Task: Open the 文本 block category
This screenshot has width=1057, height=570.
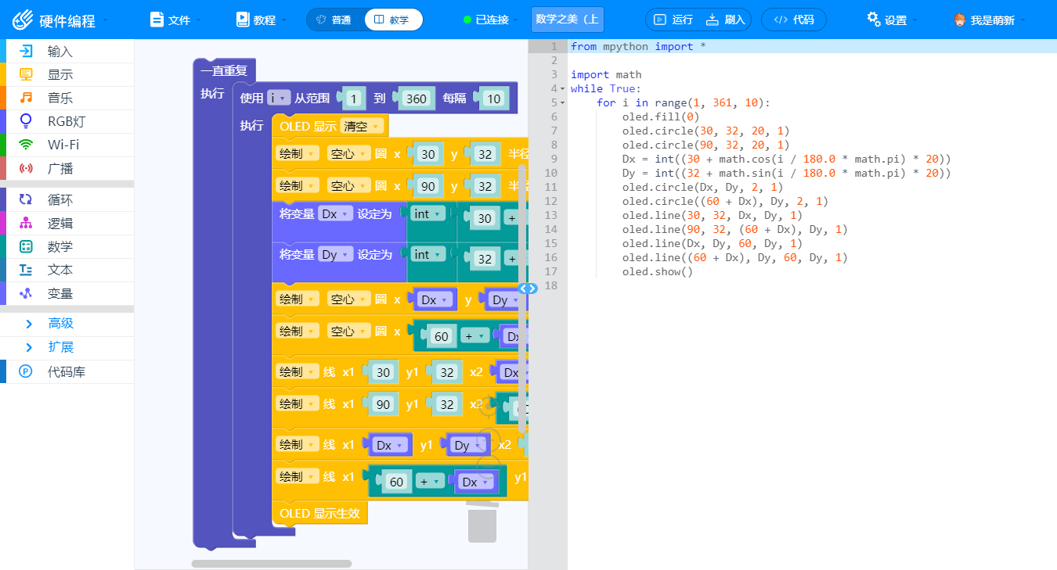Action: pyautogui.click(x=67, y=270)
